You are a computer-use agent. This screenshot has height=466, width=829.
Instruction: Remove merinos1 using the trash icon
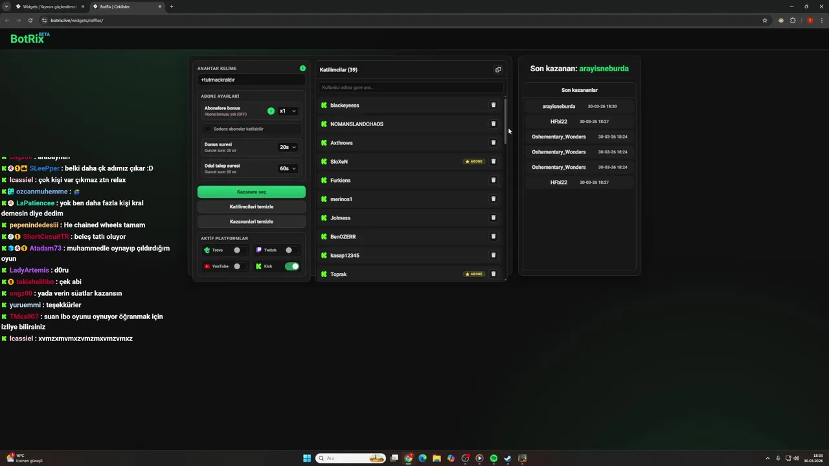(x=493, y=199)
